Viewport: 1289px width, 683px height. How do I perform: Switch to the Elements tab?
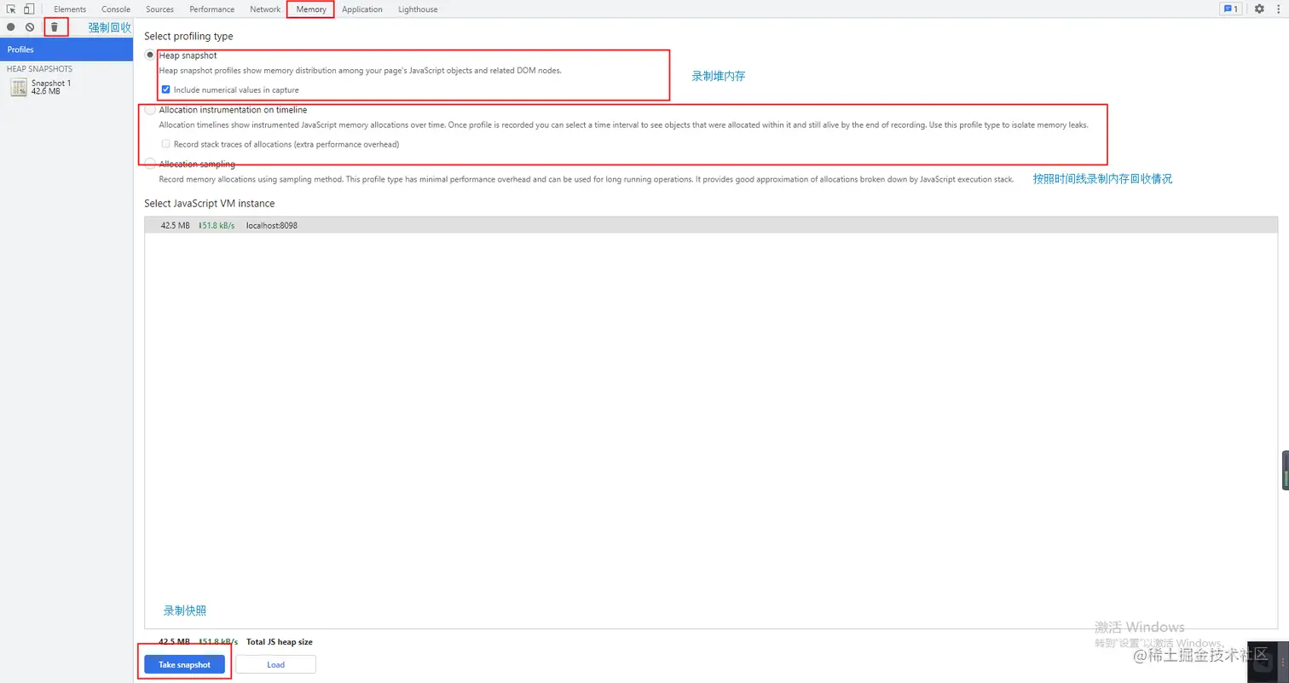coord(70,9)
